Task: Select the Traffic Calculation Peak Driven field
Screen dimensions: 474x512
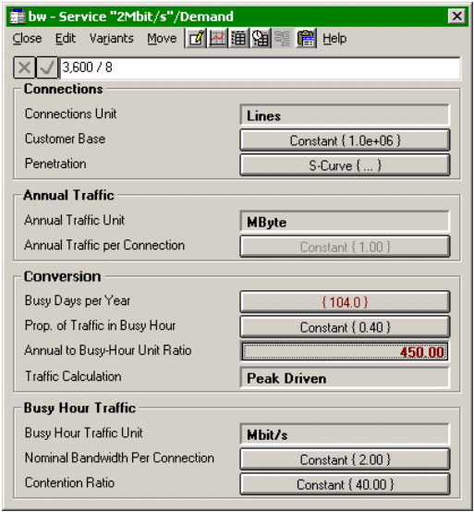Action: pos(345,378)
